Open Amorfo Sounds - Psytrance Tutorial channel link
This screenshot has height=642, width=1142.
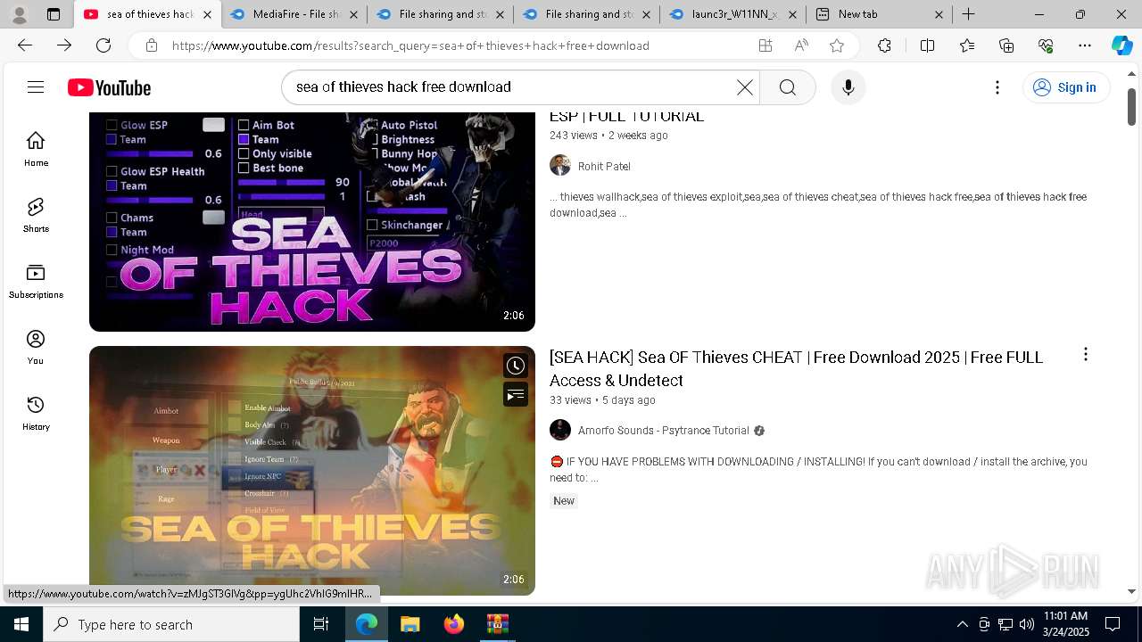663,431
